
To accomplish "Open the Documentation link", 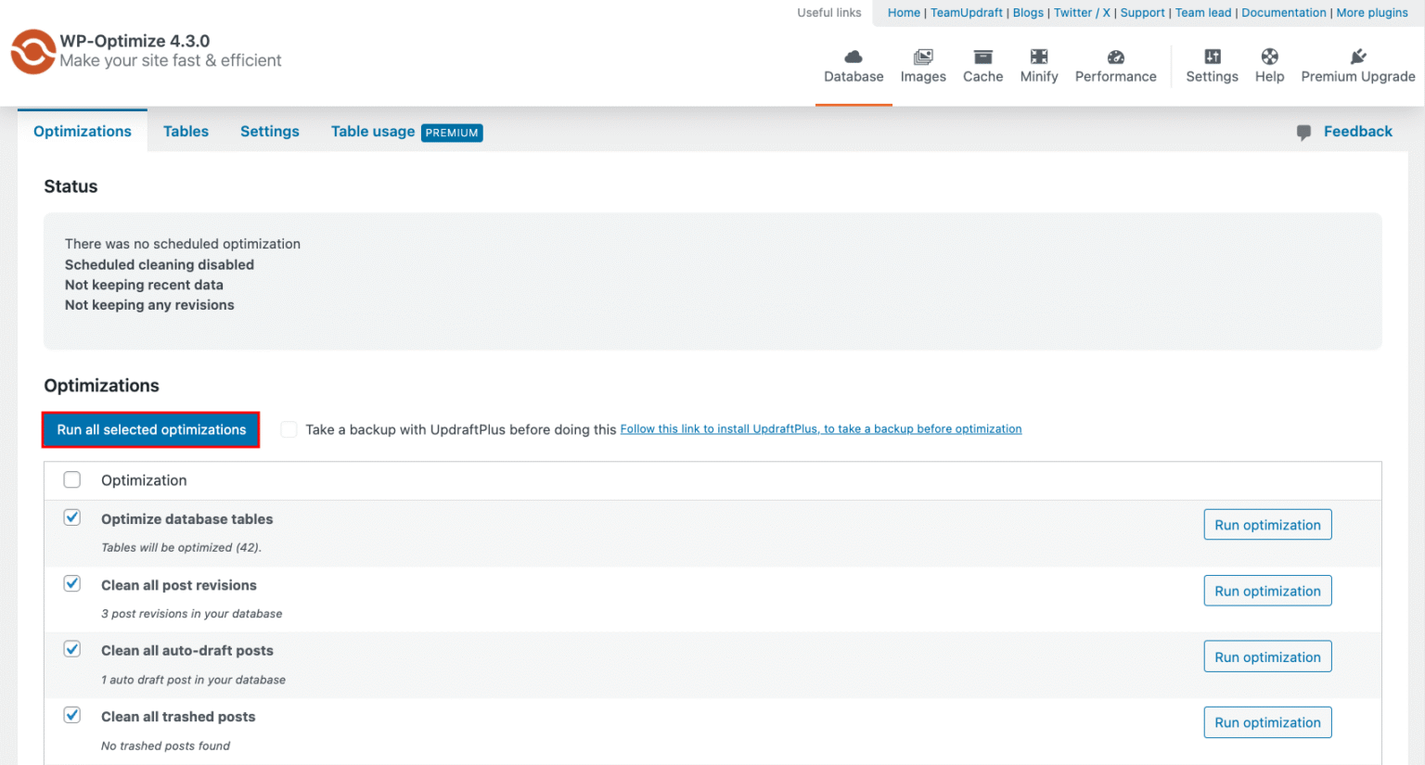I will coord(1284,12).
